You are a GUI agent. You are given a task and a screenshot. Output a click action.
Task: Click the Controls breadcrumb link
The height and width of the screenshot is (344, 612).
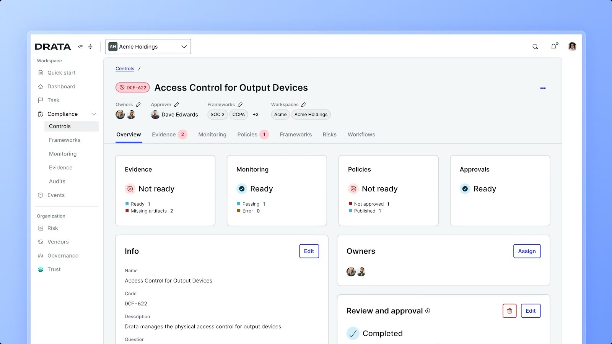tap(125, 69)
